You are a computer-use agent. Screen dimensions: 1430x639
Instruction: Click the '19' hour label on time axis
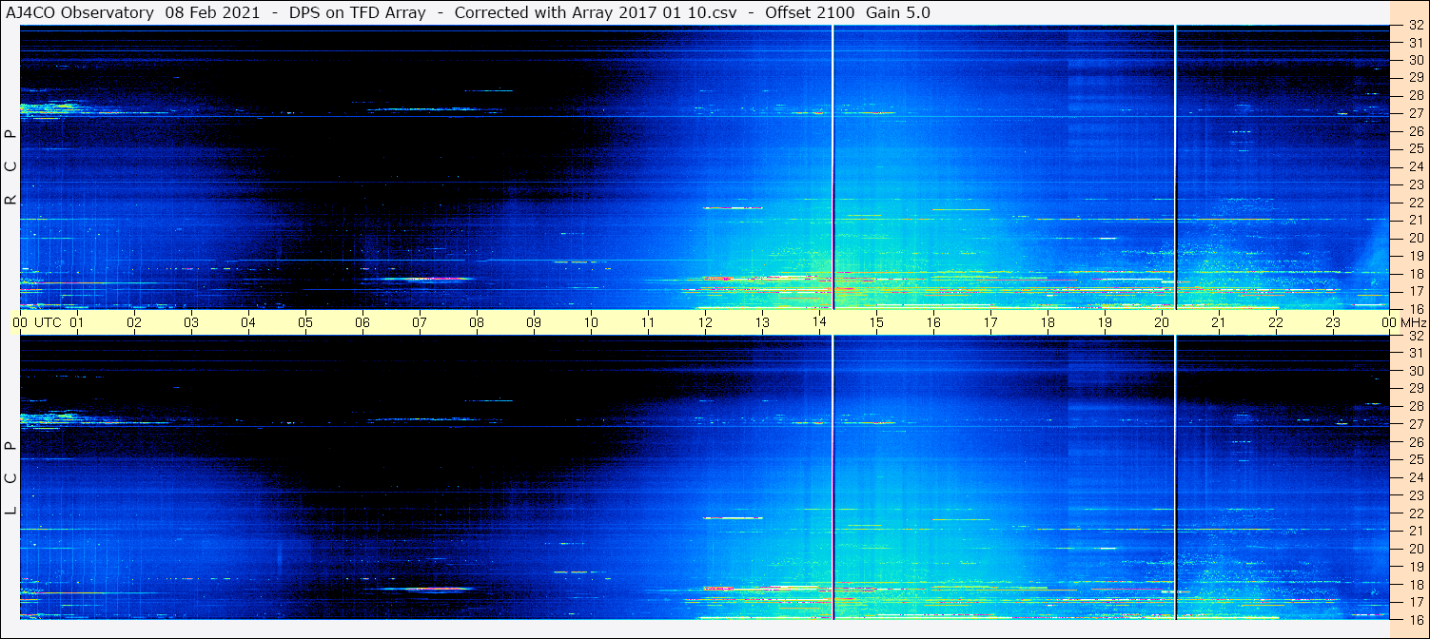(x=1105, y=322)
